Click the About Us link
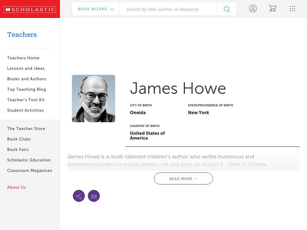 point(16,187)
